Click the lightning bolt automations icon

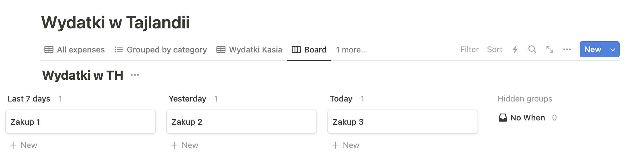click(515, 49)
